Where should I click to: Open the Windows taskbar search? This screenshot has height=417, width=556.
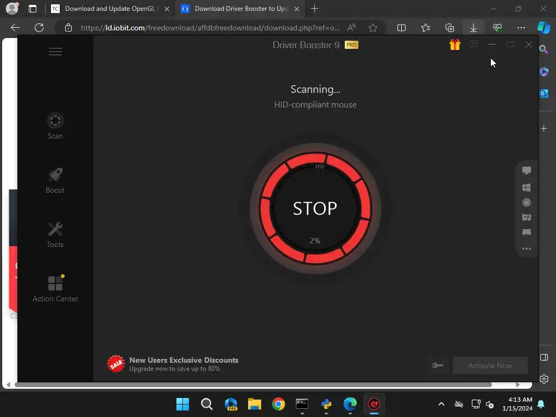click(207, 404)
